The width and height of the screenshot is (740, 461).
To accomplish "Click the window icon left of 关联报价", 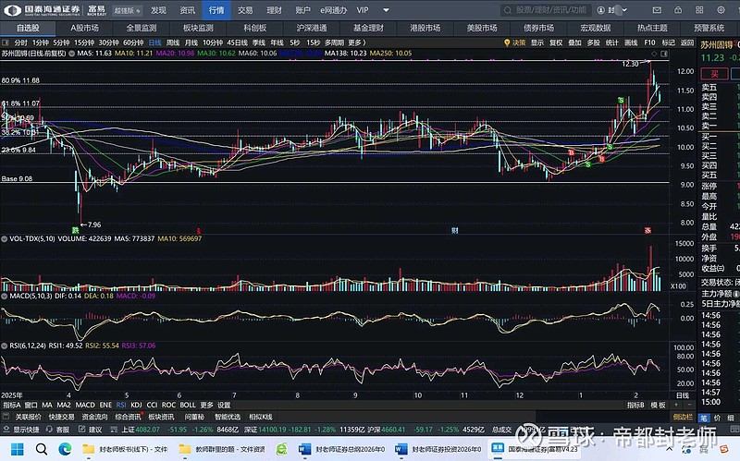I will [x=6, y=417].
